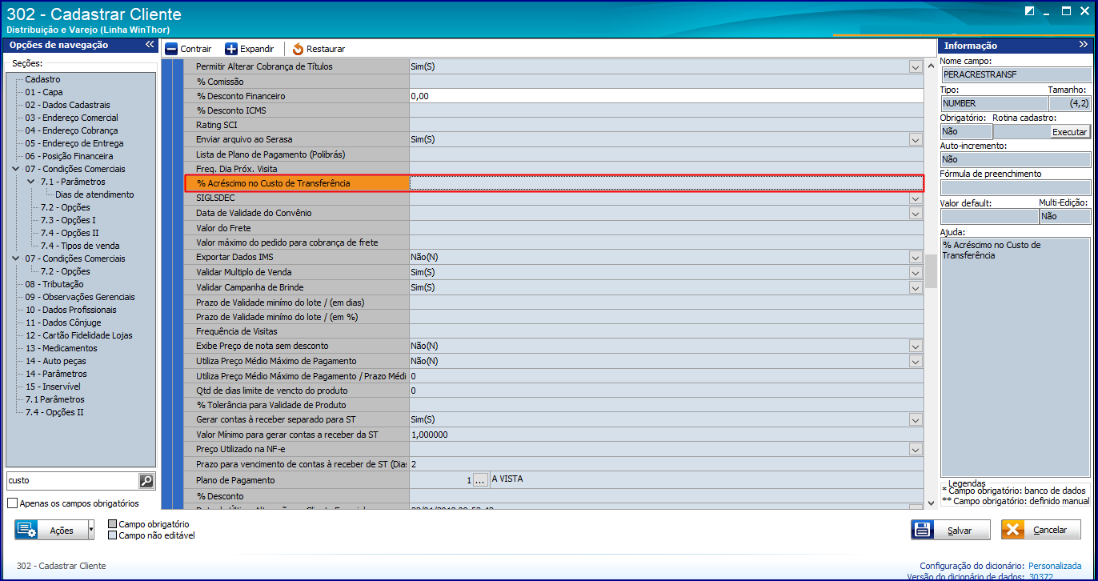The image size is (1098, 581).
Task: Select 04 - Endereço Cobrança section
Action: pyautogui.click(x=71, y=130)
